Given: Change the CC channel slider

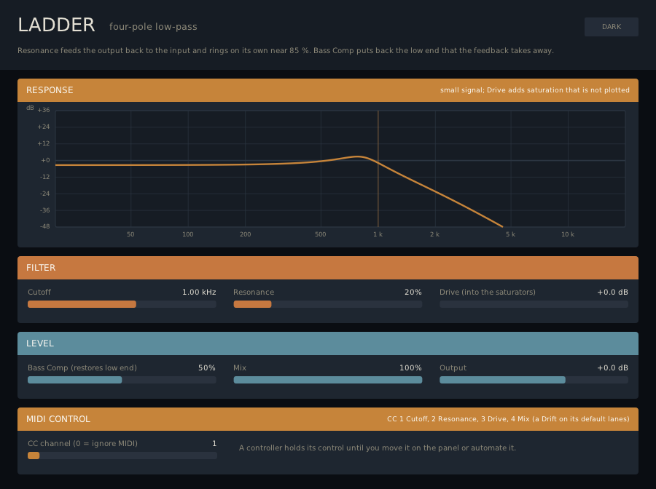Looking at the screenshot, I should 122,456.
